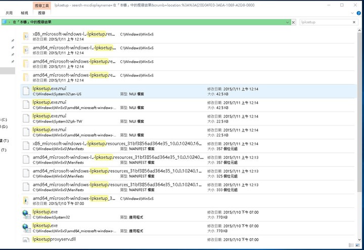Expand the ribbon with the chevron

click(x=352, y=13)
